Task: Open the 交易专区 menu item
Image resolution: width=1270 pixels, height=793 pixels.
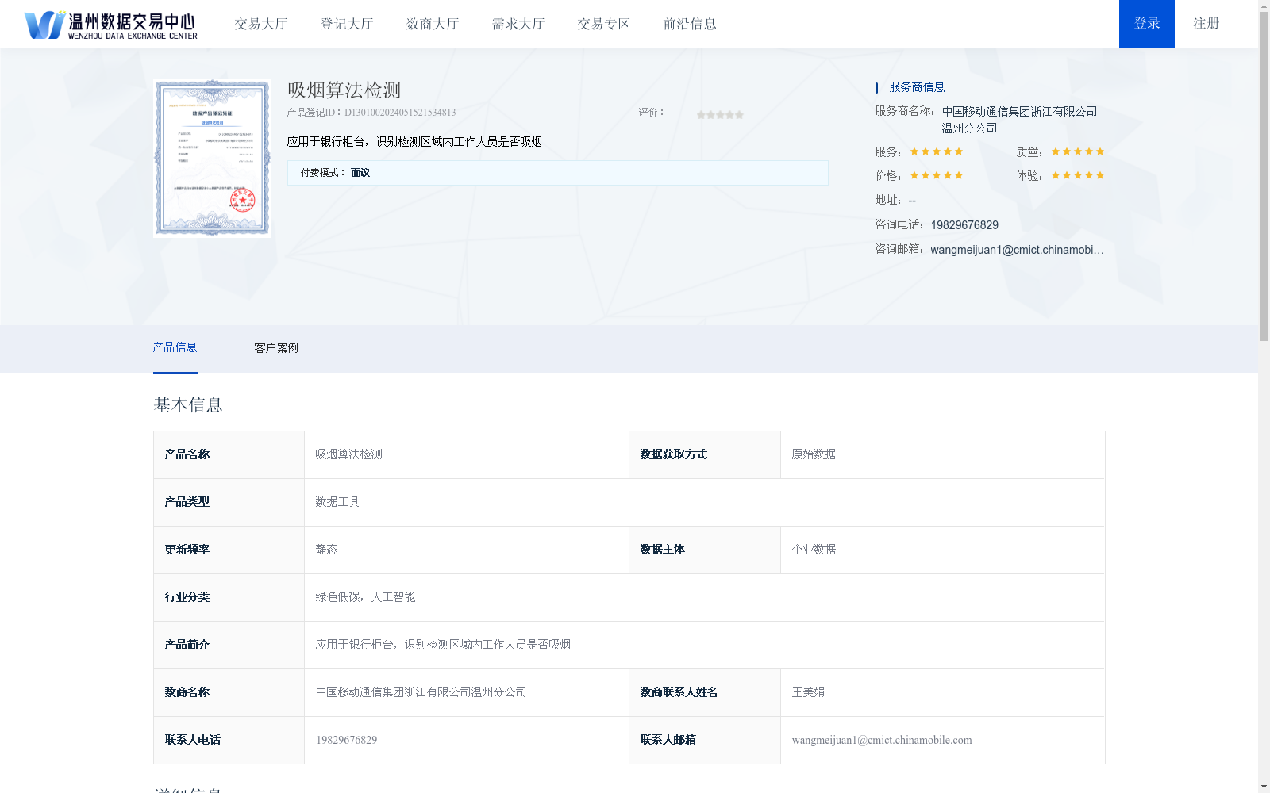Action: pyautogui.click(x=604, y=24)
